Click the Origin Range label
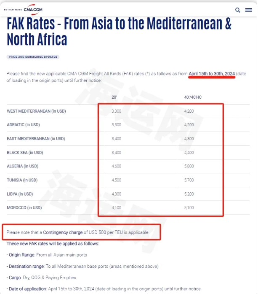This screenshot has width=258, height=294. (x=22, y=255)
